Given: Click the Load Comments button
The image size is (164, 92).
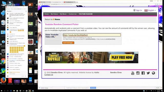Looking at the screenshot, I should (x=68, y=43).
